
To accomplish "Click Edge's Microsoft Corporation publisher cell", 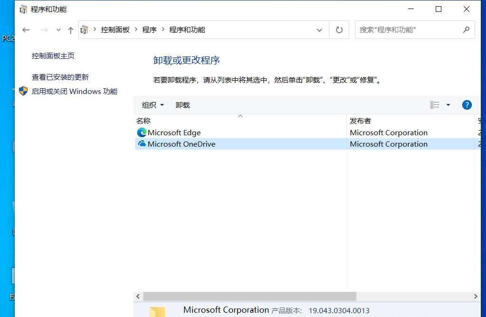I will pos(389,132).
